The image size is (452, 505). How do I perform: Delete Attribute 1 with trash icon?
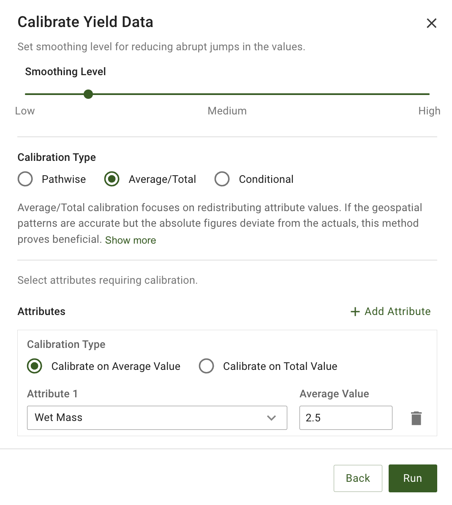[416, 418]
